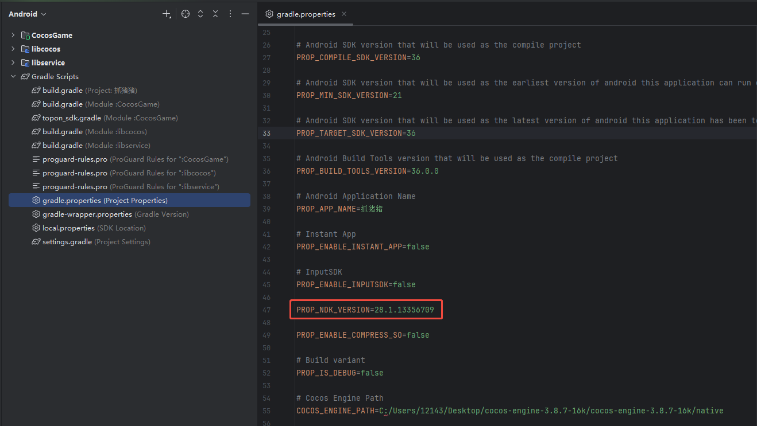This screenshot has width=757, height=426.
Task: Click the '# Cocos Engine Path' comment
Action: tap(340, 398)
